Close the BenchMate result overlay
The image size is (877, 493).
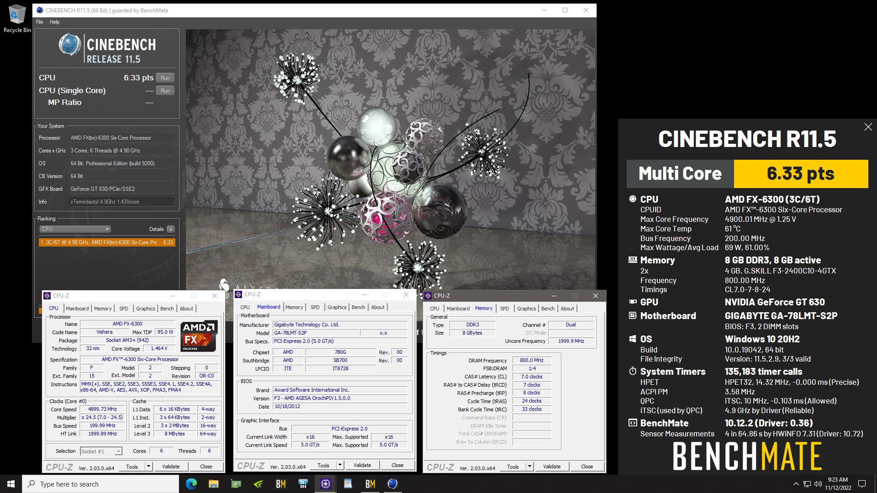(868, 127)
